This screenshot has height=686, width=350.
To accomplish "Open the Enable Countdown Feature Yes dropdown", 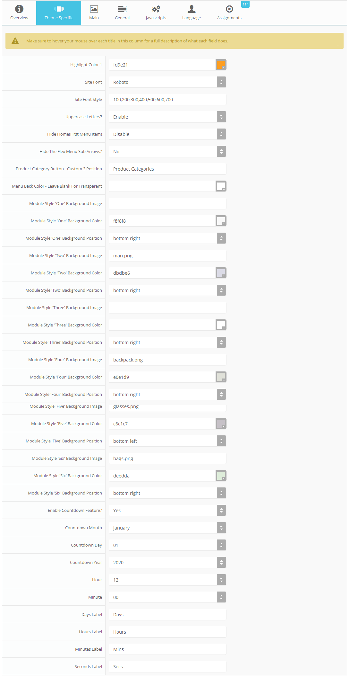I will [x=167, y=510].
